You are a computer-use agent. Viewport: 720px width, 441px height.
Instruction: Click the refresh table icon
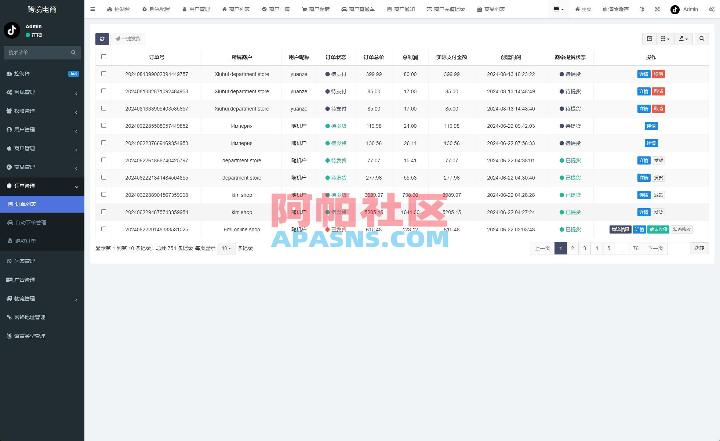102,39
